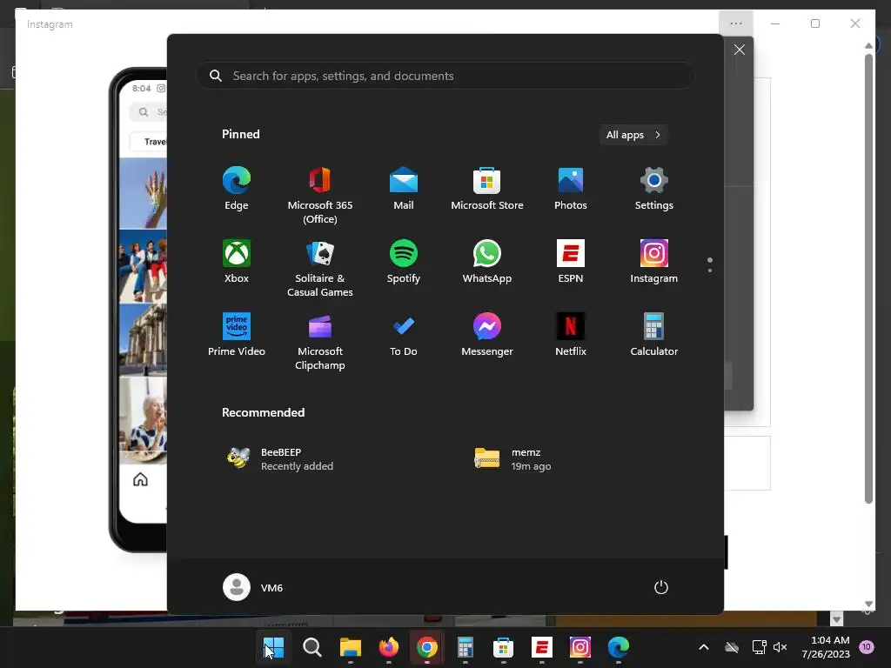Screen dimensions: 891x668
Task: Go to next pinned apps page dot
Action: click(x=710, y=271)
